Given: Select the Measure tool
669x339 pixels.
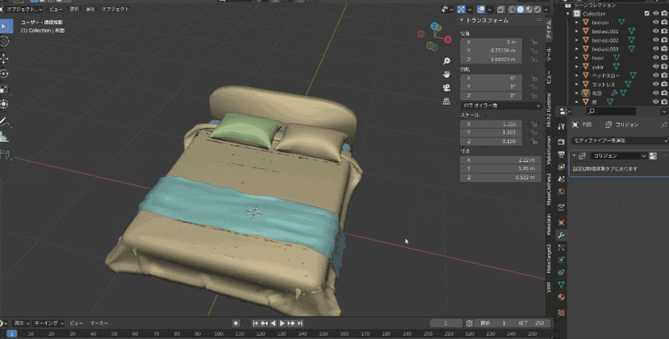Looking at the screenshot, I should click(x=4, y=137).
